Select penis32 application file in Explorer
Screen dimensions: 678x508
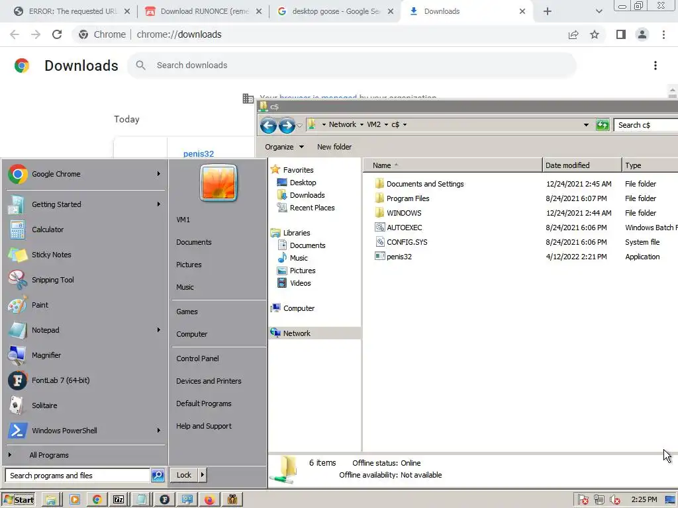coord(399,257)
